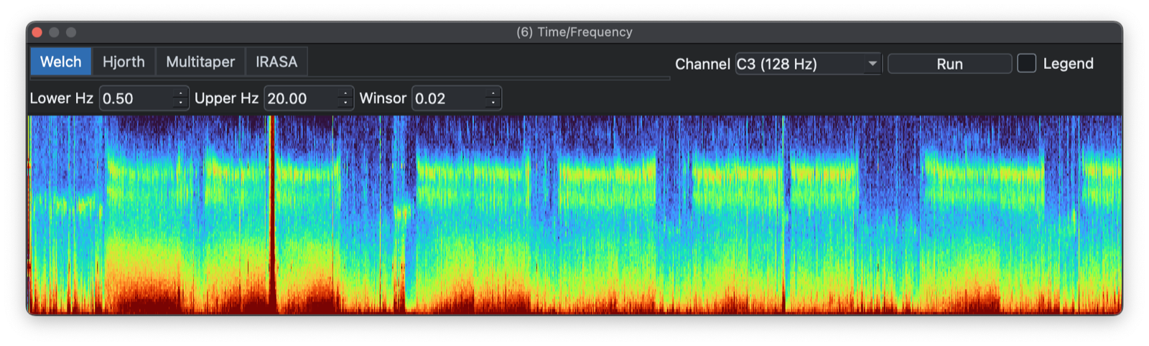Decrement the Winsor value with the down arrow
Viewport: 1149px width, 346px height.
493,103
